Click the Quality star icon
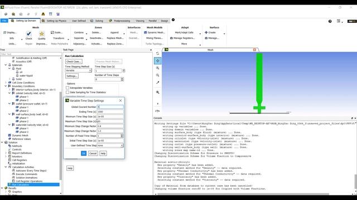Image resolution: width=357 pixels, height=200 pixels. pyautogui.click(x=42, y=34)
